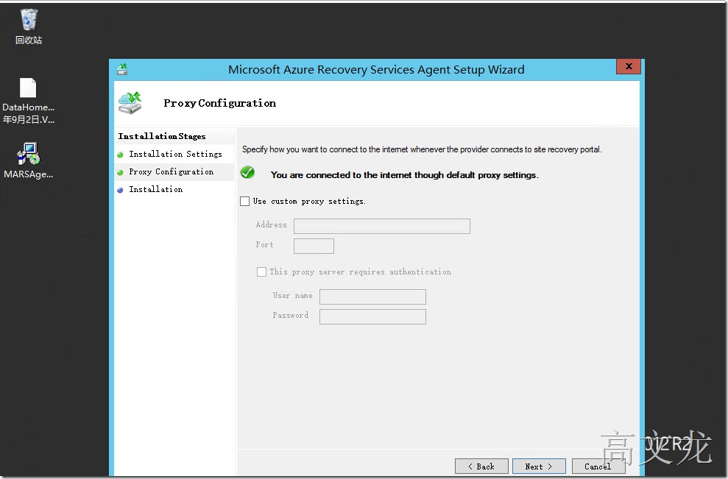Viewport: 728px width, 479px height.
Task: Click the proxy Port input field
Action: pos(314,246)
